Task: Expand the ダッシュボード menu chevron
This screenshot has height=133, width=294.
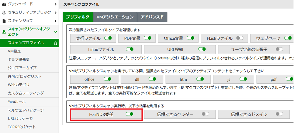Action: pyautogui.click(x=55, y=4)
